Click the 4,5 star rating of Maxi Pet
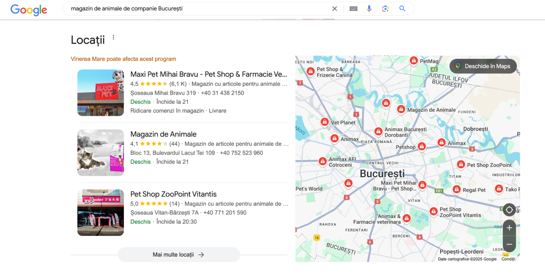This screenshot has width=545, height=275. [x=149, y=84]
